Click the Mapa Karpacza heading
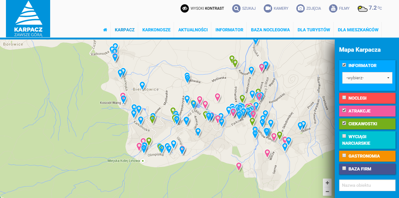The image size is (399, 198). [x=360, y=49]
